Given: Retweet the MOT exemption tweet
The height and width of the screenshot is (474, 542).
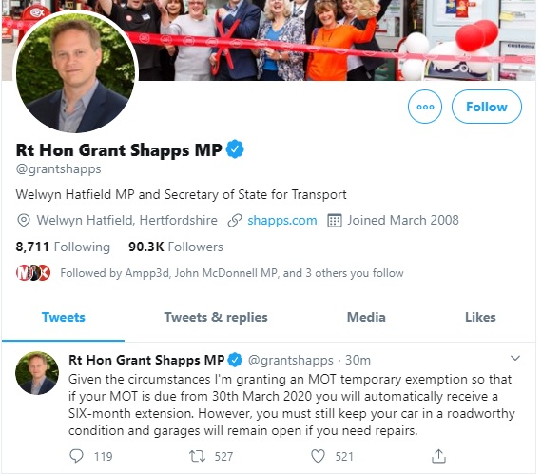Looking at the screenshot, I should [x=197, y=456].
